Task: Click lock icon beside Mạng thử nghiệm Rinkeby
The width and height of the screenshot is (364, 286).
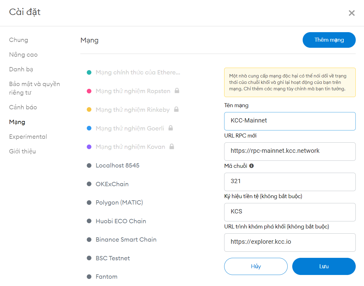Action: pos(176,109)
